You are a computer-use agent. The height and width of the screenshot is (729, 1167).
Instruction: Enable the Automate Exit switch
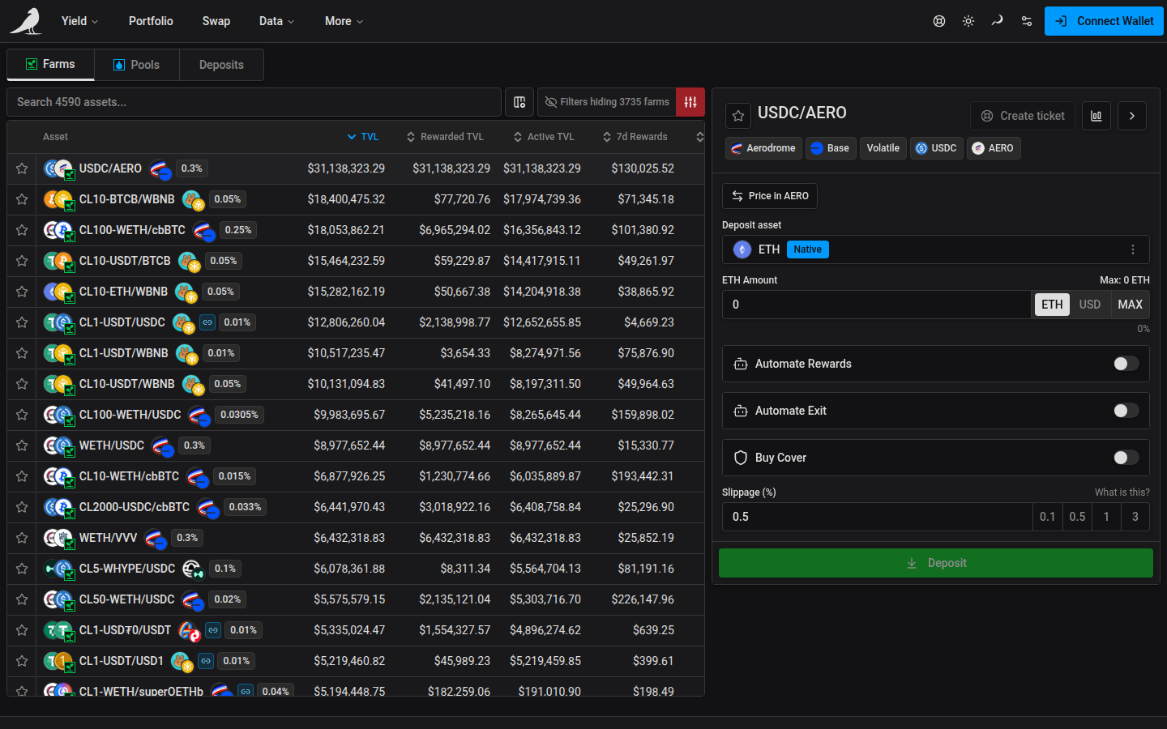point(1126,411)
